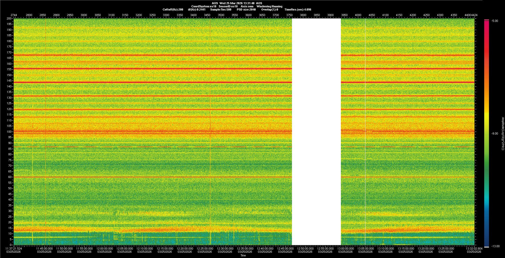Click the -13.00 label below the color scale
This screenshot has height=258, width=505.
point(495,246)
